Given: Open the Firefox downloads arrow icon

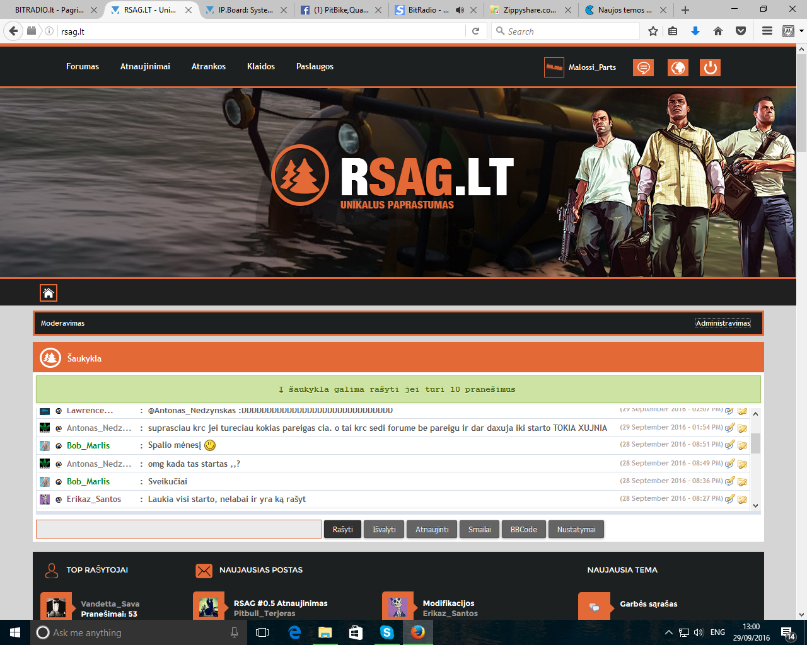Looking at the screenshot, I should [695, 31].
